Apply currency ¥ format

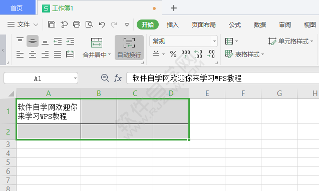click(x=156, y=54)
